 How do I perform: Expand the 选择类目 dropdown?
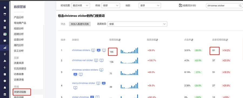[137, 24]
